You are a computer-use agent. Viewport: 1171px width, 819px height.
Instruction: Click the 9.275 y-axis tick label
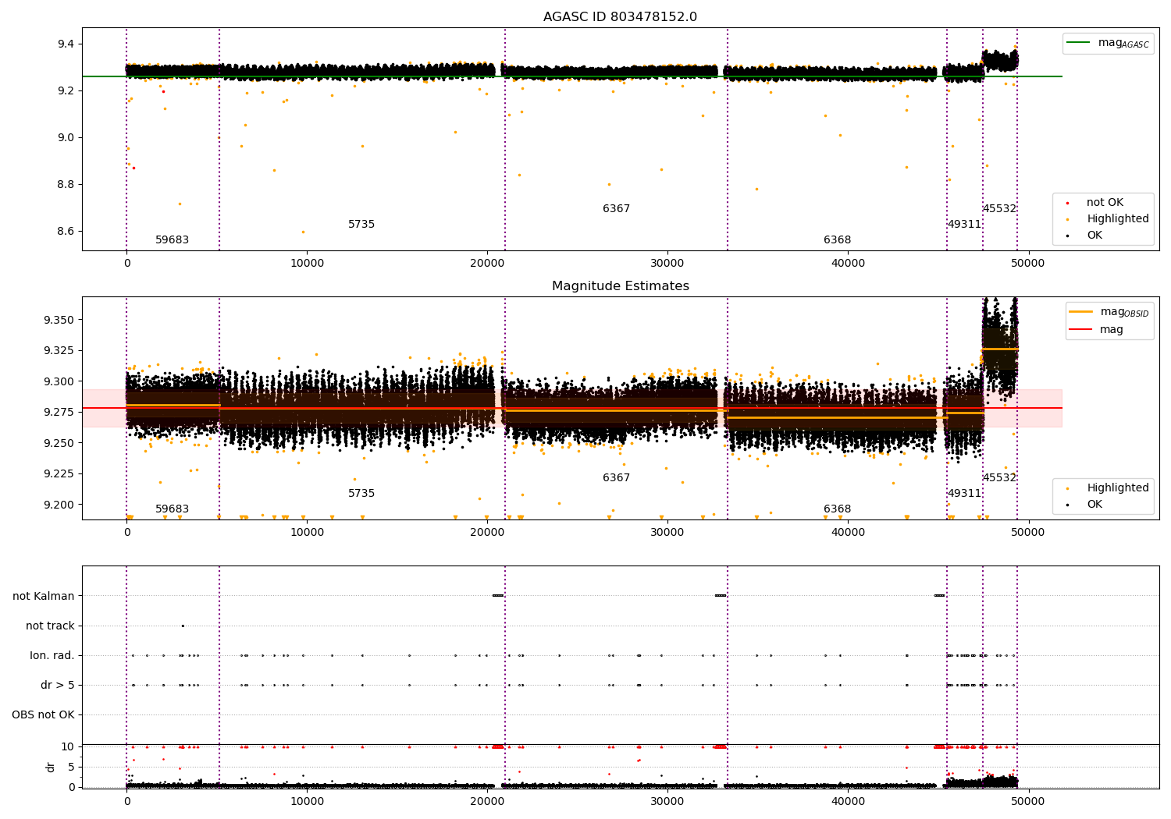coord(59,413)
